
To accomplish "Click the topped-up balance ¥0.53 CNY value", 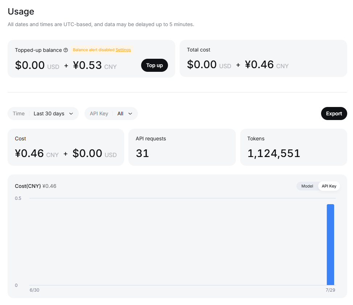I will pos(95,65).
